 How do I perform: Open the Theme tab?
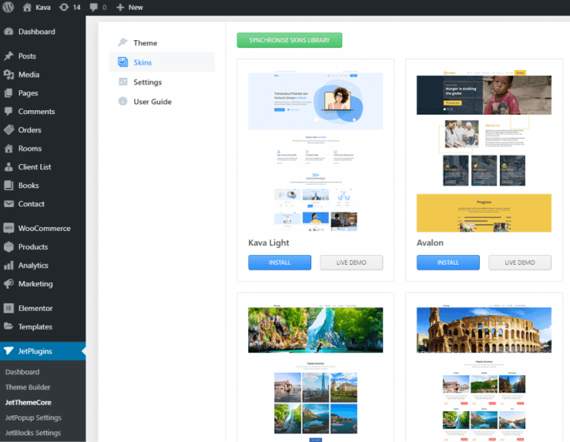[162, 42]
